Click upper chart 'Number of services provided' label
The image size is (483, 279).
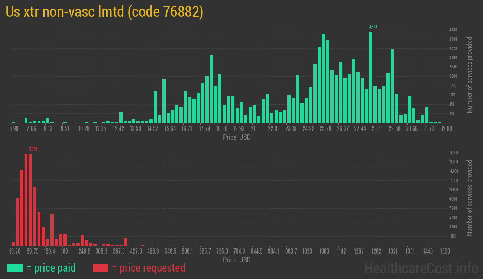470,75
